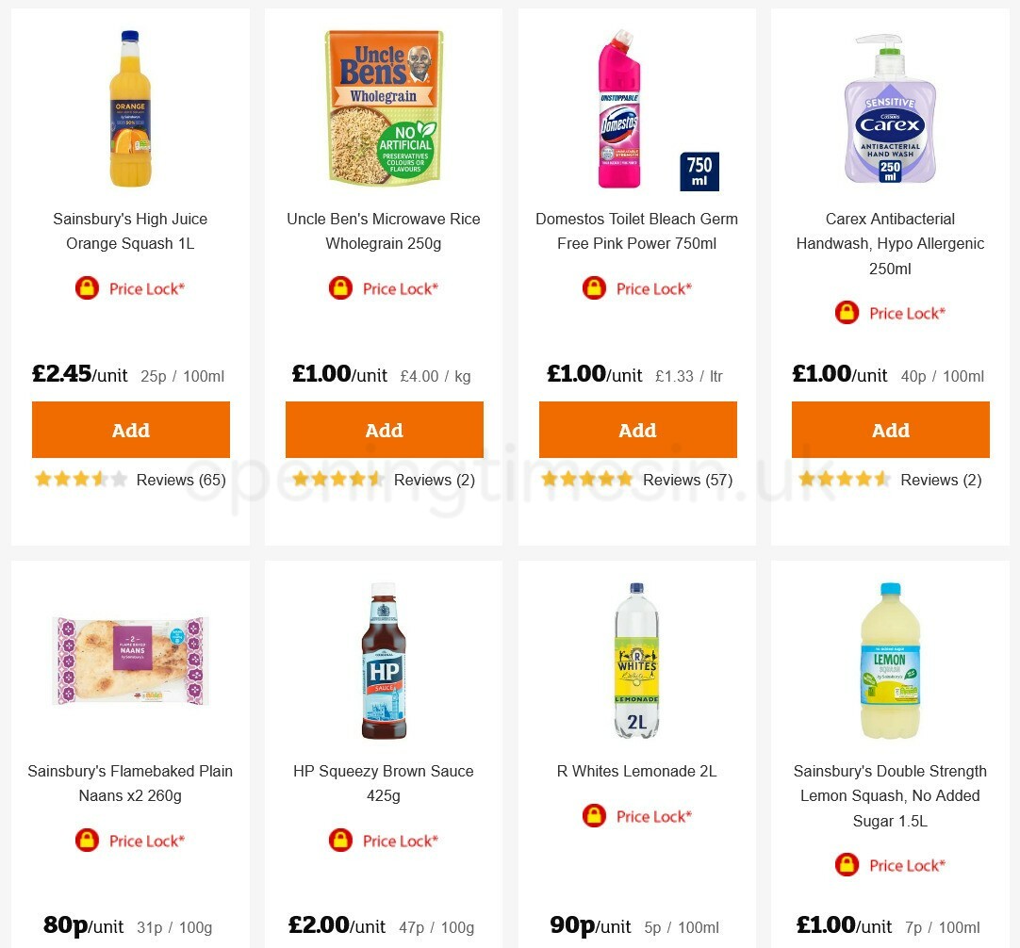Open the HP Squeezy Brown Sauce product page

tap(383, 783)
